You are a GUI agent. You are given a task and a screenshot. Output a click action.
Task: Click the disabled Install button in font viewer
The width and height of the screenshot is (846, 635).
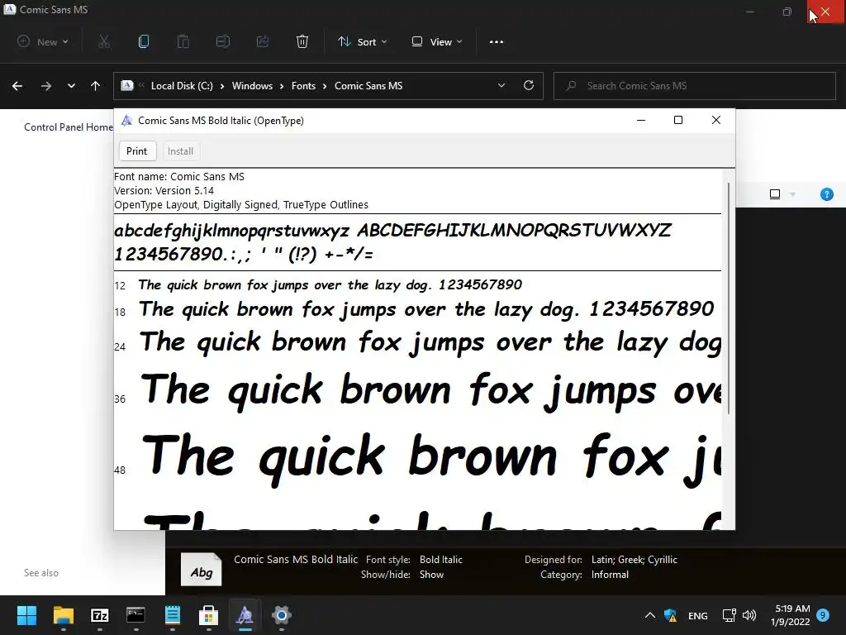180,151
